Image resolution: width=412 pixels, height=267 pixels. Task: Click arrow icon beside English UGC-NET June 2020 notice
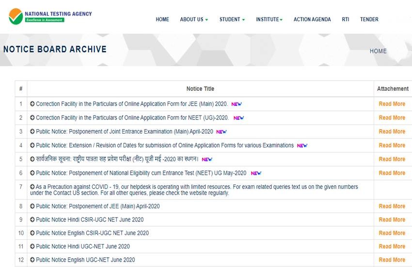click(x=32, y=260)
